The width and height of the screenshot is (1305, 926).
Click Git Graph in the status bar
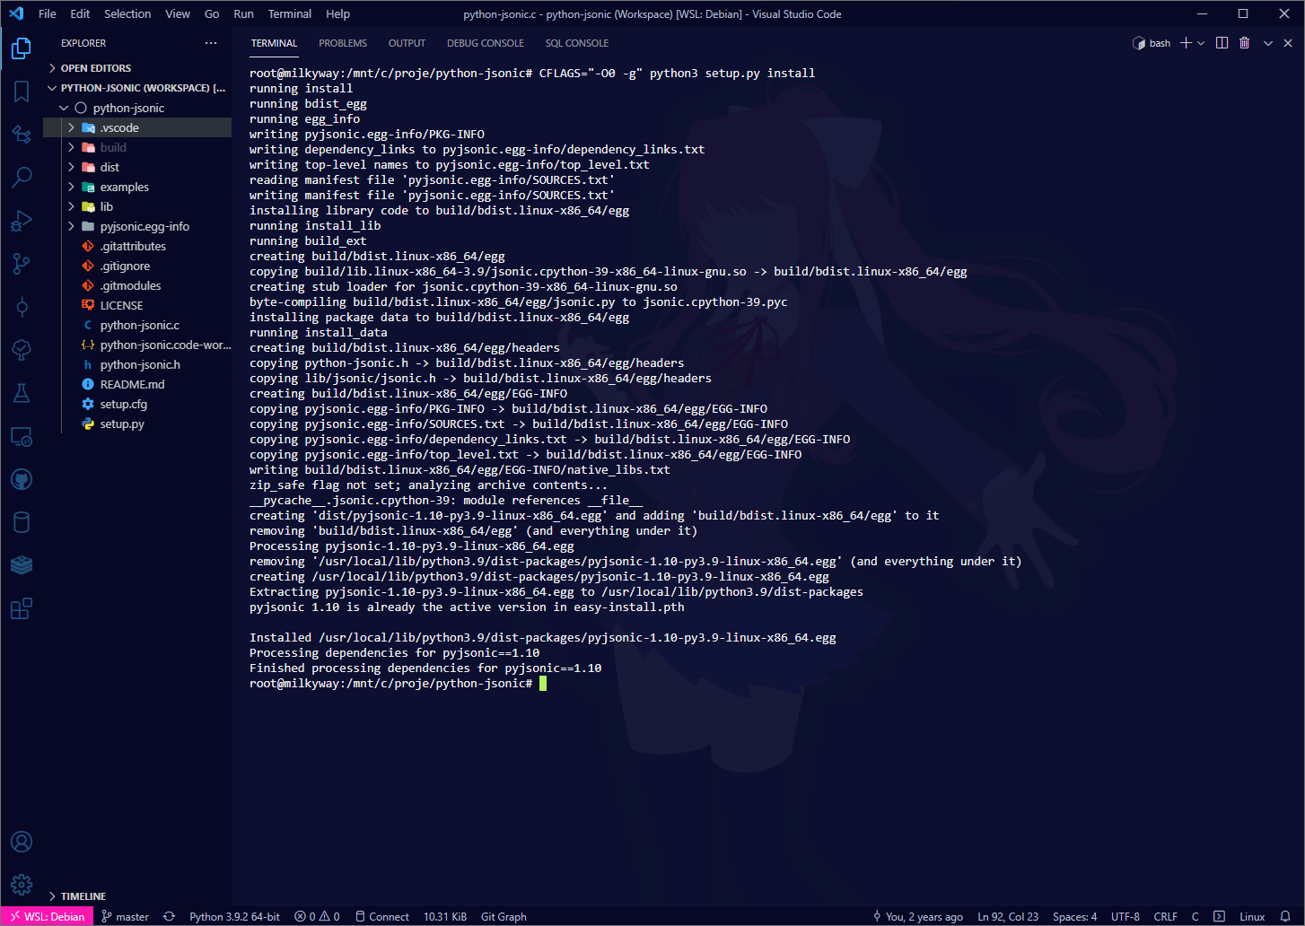click(504, 917)
